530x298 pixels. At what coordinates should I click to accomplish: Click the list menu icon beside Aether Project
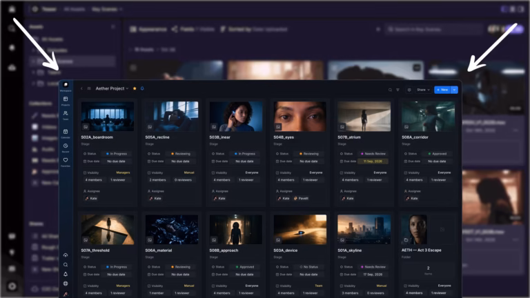click(89, 88)
